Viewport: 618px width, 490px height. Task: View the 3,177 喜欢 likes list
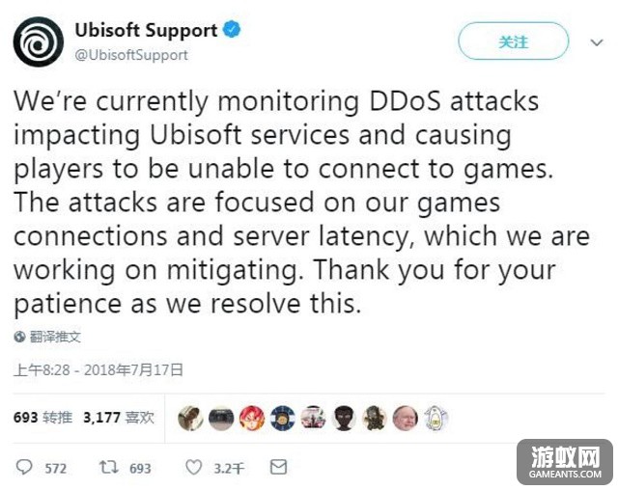(119, 418)
